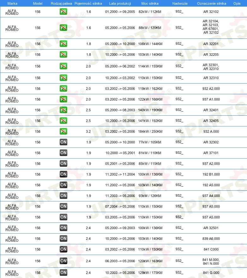247x278 pixels.
Task: Click the ON diesel icon in the 839 A6.000 row
Action: pyautogui.click(x=63, y=239)
